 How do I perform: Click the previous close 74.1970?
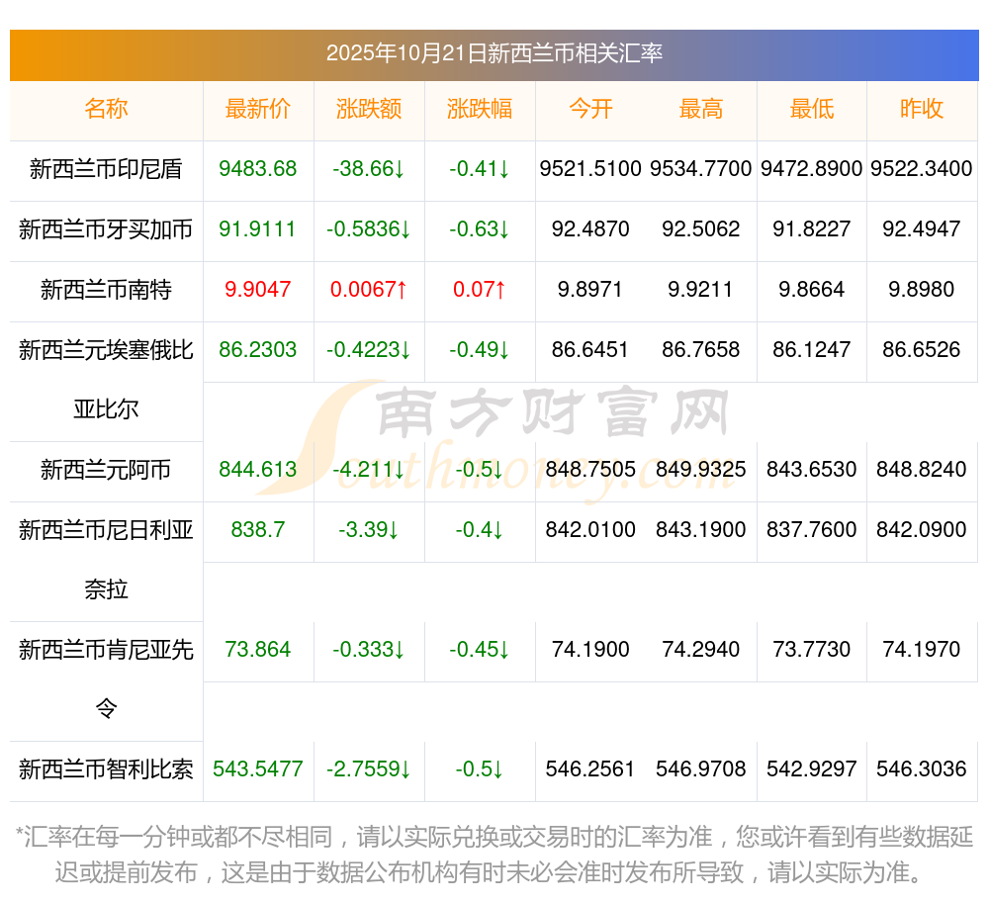point(922,649)
